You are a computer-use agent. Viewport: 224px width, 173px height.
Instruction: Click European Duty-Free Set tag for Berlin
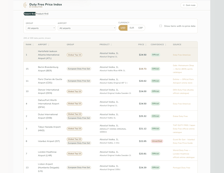(79, 69)
